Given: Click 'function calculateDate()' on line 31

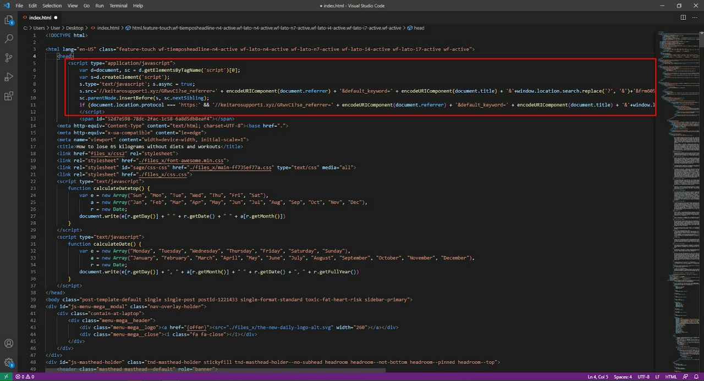Looking at the screenshot, I should point(105,244).
